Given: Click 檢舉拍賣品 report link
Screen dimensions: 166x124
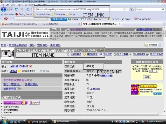Looking at the screenshot, I should (76, 54).
